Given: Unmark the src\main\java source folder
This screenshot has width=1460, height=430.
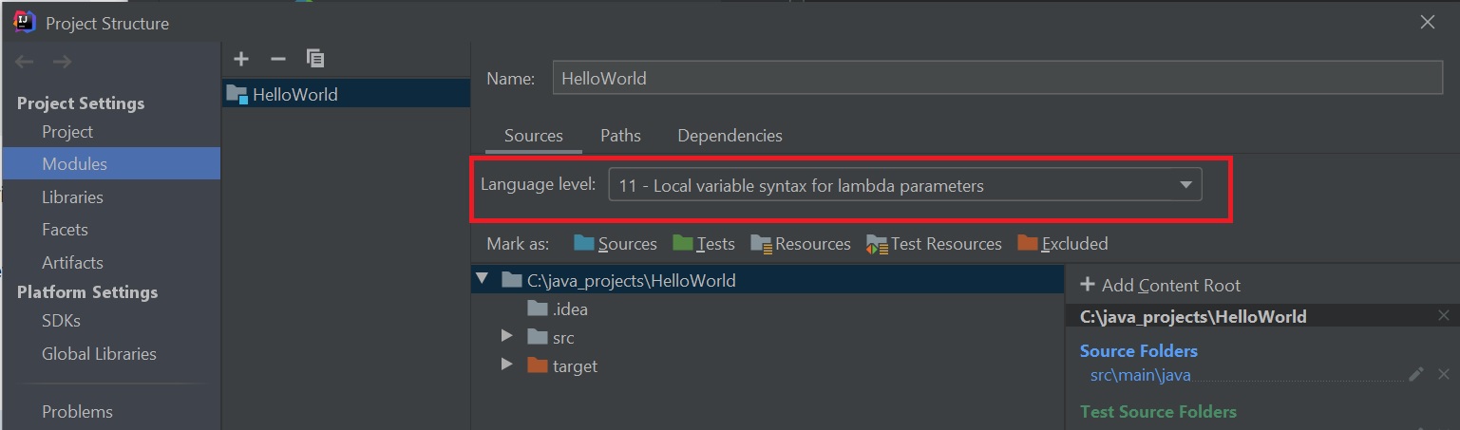Looking at the screenshot, I should pos(1444,375).
